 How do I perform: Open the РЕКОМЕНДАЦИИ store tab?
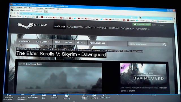coord(97,43)
